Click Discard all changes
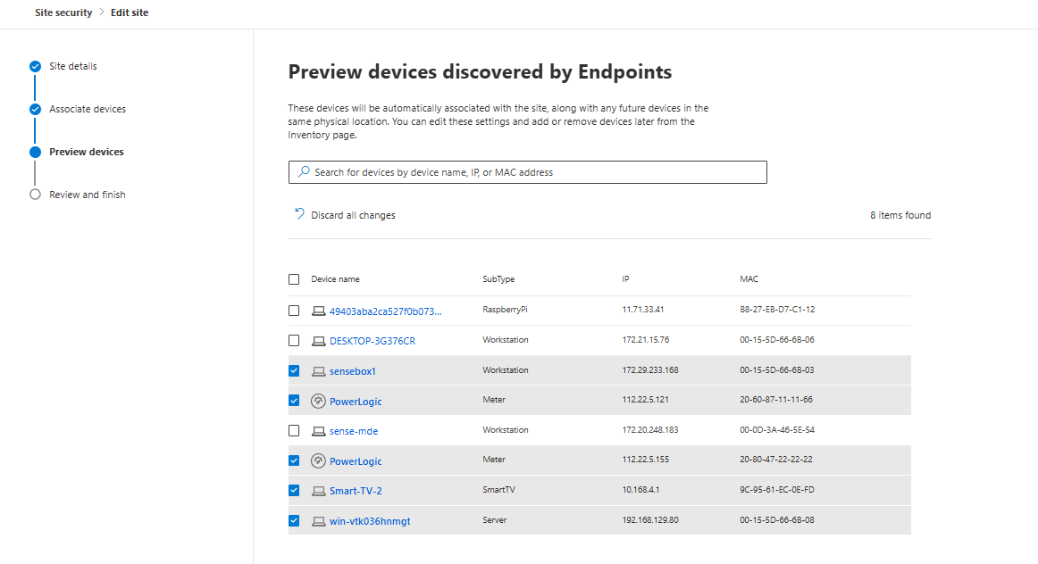This screenshot has height=564, width=1038. tap(353, 215)
